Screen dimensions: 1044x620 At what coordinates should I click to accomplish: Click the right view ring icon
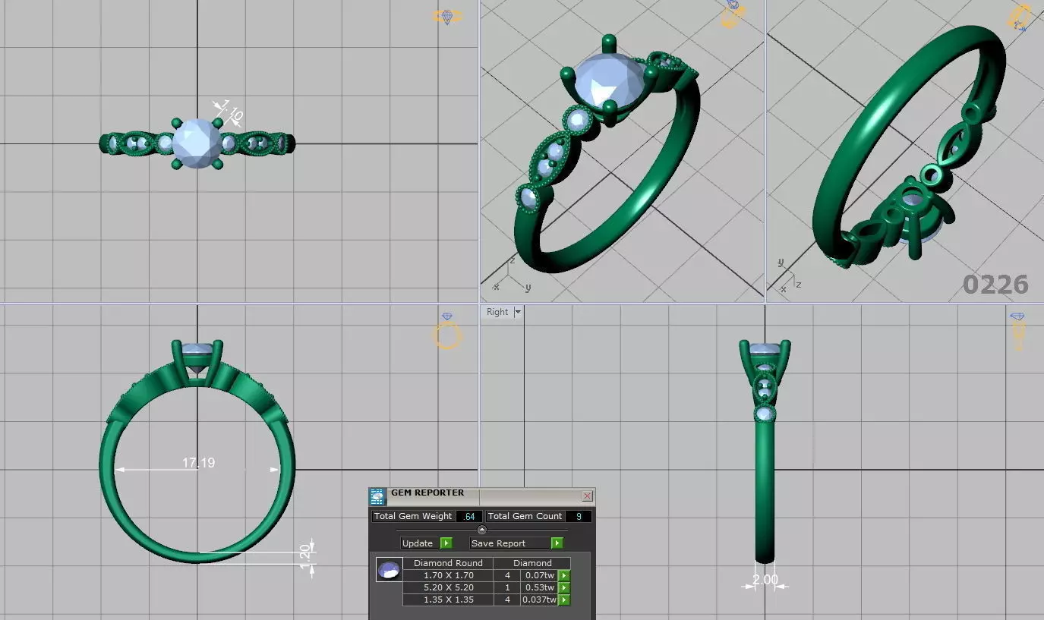coord(1017,331)
